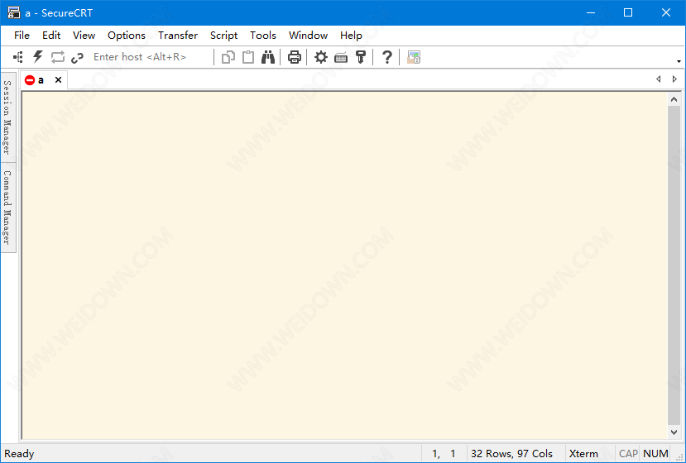Maximize the SecureCRT window
686x463 pixels.
coord(628,12)
